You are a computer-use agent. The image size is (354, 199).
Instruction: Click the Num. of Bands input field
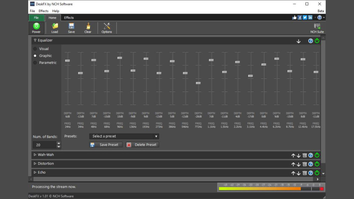[x=45, y=145]
